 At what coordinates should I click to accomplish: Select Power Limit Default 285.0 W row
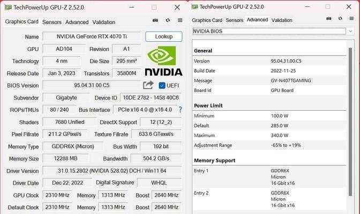point(269,126)
